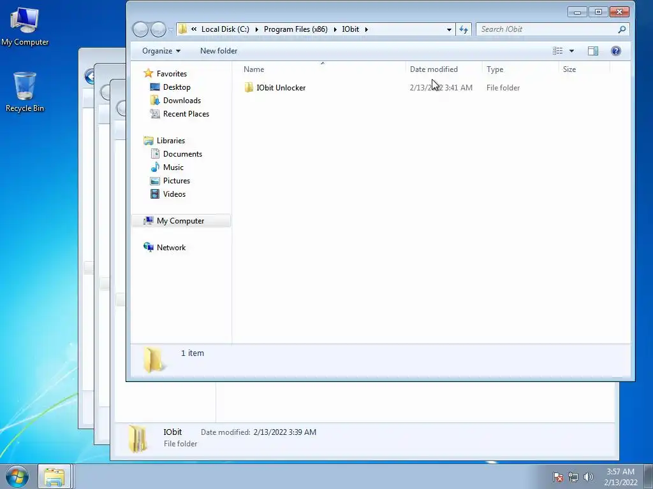The height and width of the screenshot is (489, 653).
Task: Open the IObit Unlocker folder
Action: pyautogui.click(x=281, y=88)
